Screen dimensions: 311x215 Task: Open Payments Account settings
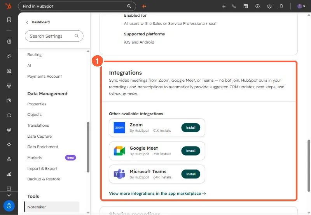tap(44, 76)
